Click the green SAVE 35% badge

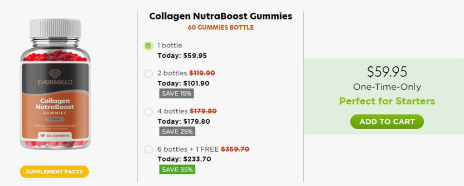[177, 169]
